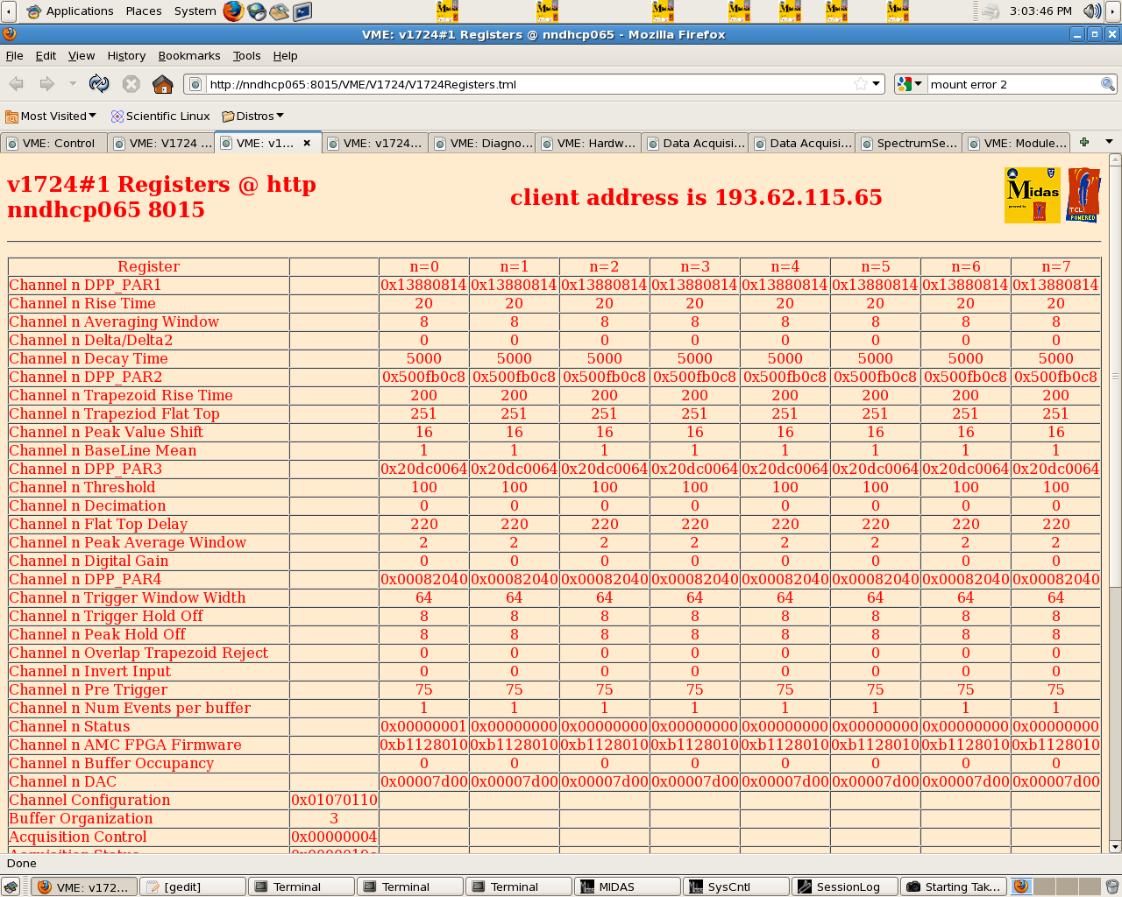Viewport: 1122px width, 897px height.
Task: Switch to the SessionLog window in the taskbar
Action: point(845,886)
